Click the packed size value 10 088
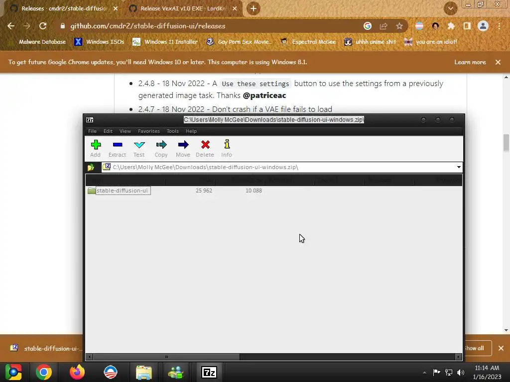 254,191
